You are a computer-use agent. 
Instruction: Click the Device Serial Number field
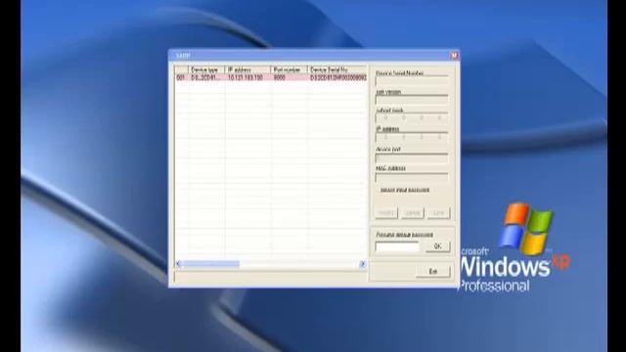[x=412, y=81]
